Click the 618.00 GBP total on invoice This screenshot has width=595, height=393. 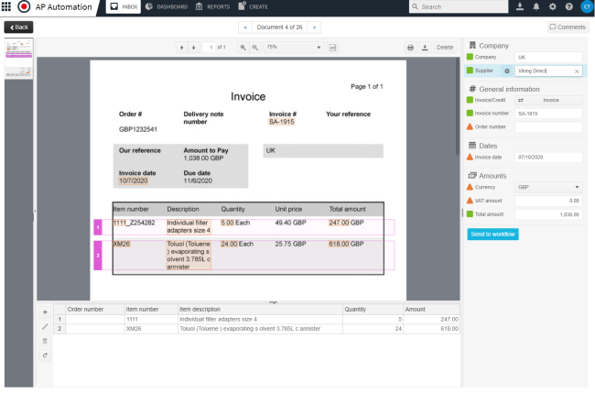coord(346,245)
